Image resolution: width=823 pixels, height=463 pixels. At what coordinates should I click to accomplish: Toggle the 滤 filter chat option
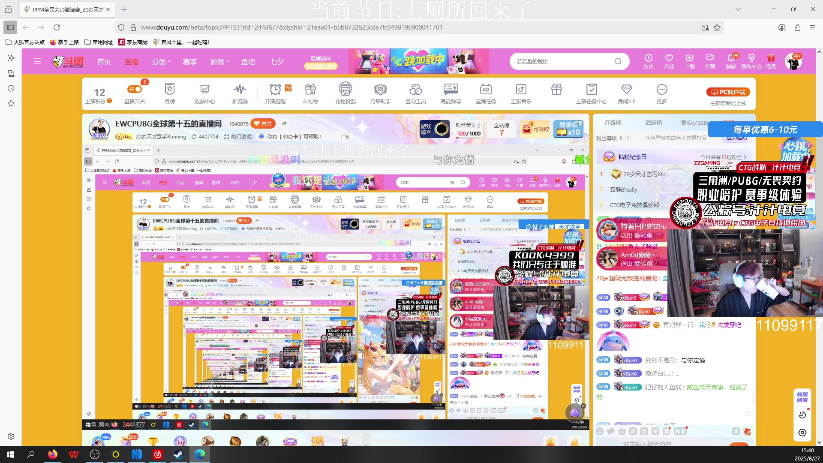[736, 431]
